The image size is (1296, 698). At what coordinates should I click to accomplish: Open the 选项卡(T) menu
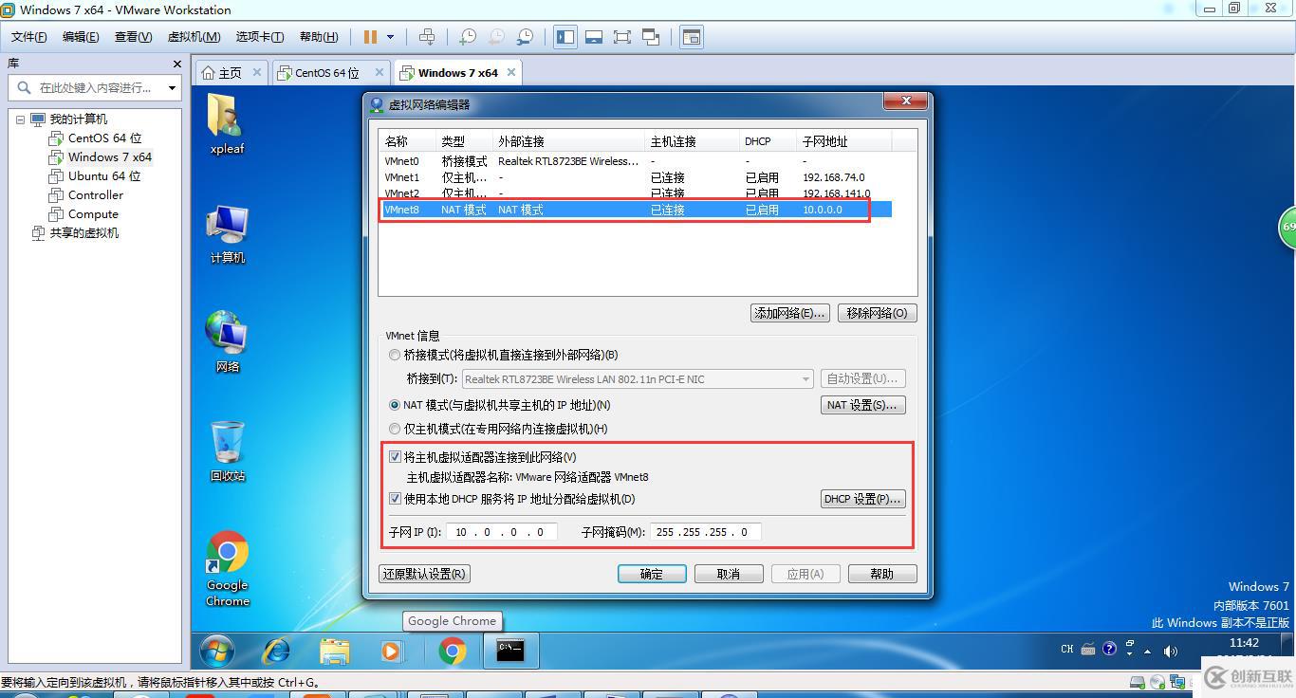259,37
